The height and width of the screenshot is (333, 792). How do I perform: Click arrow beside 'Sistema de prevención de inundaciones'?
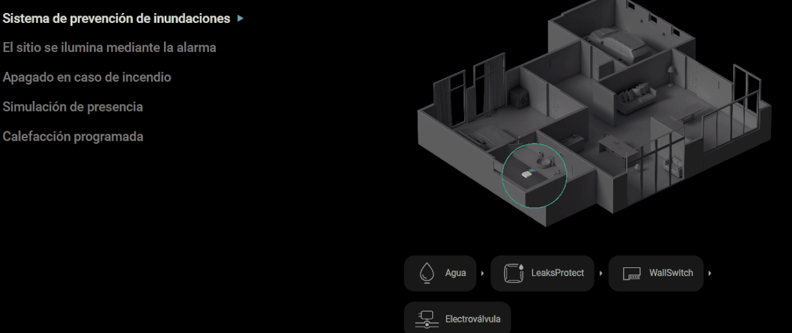(x=241, y=19)
